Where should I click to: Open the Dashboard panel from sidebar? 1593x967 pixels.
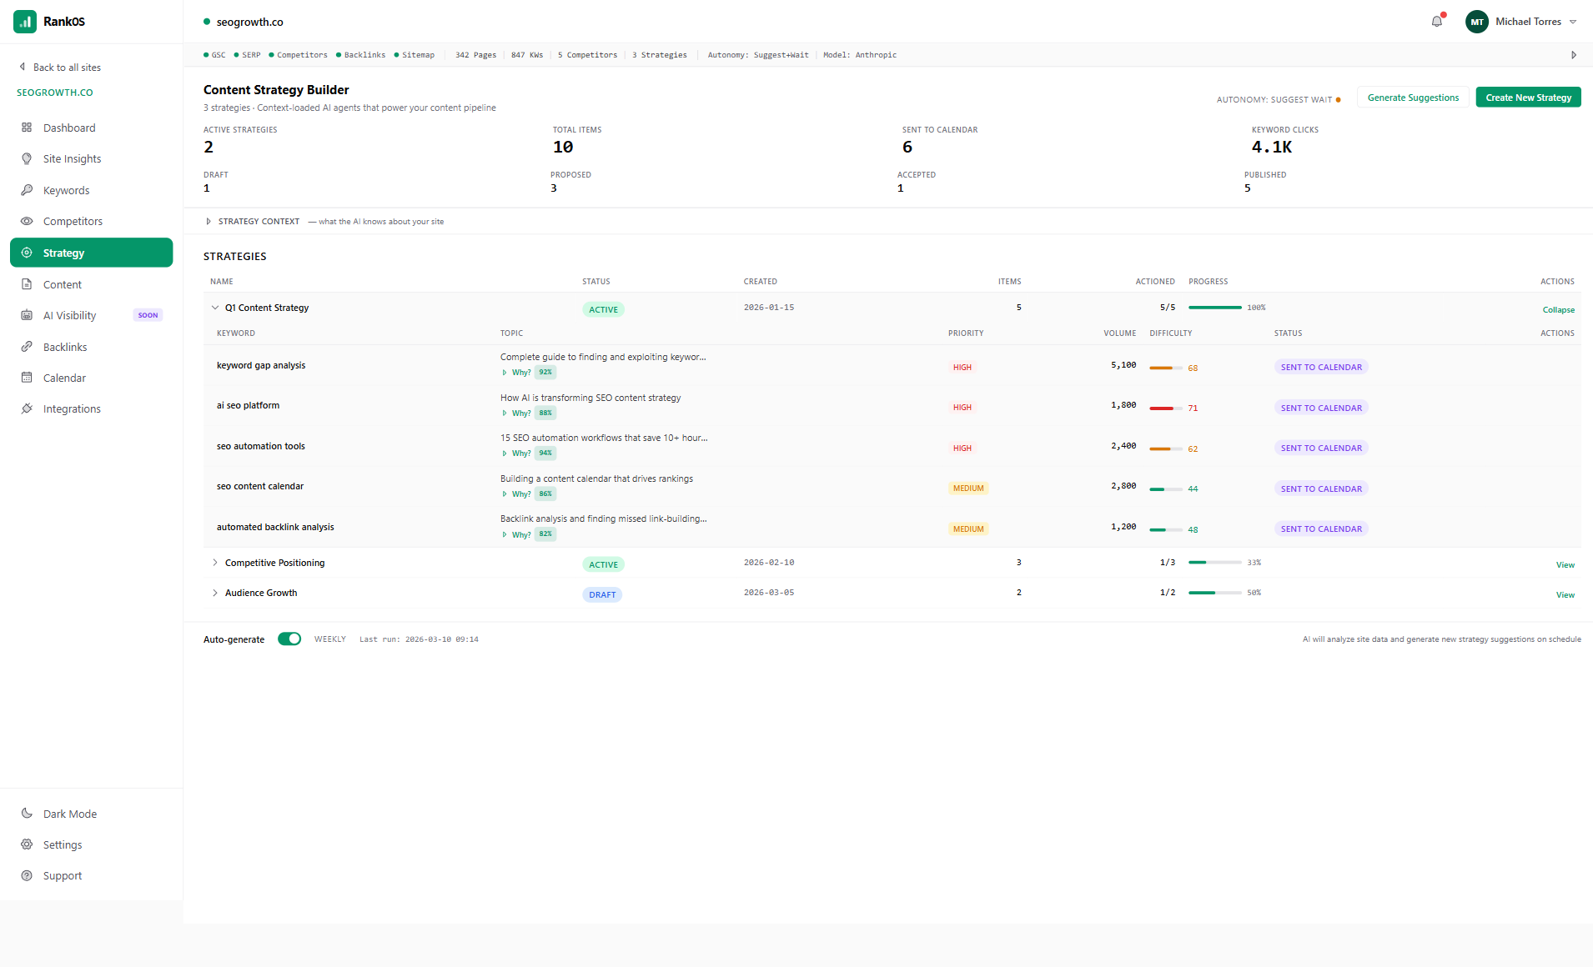pos(68,127)
